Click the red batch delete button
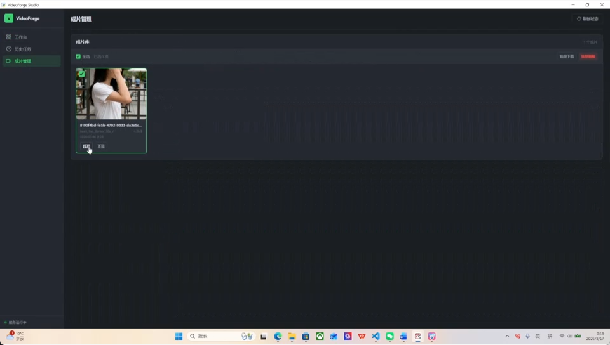The image size is (610, 345). [x=588, y=56]
